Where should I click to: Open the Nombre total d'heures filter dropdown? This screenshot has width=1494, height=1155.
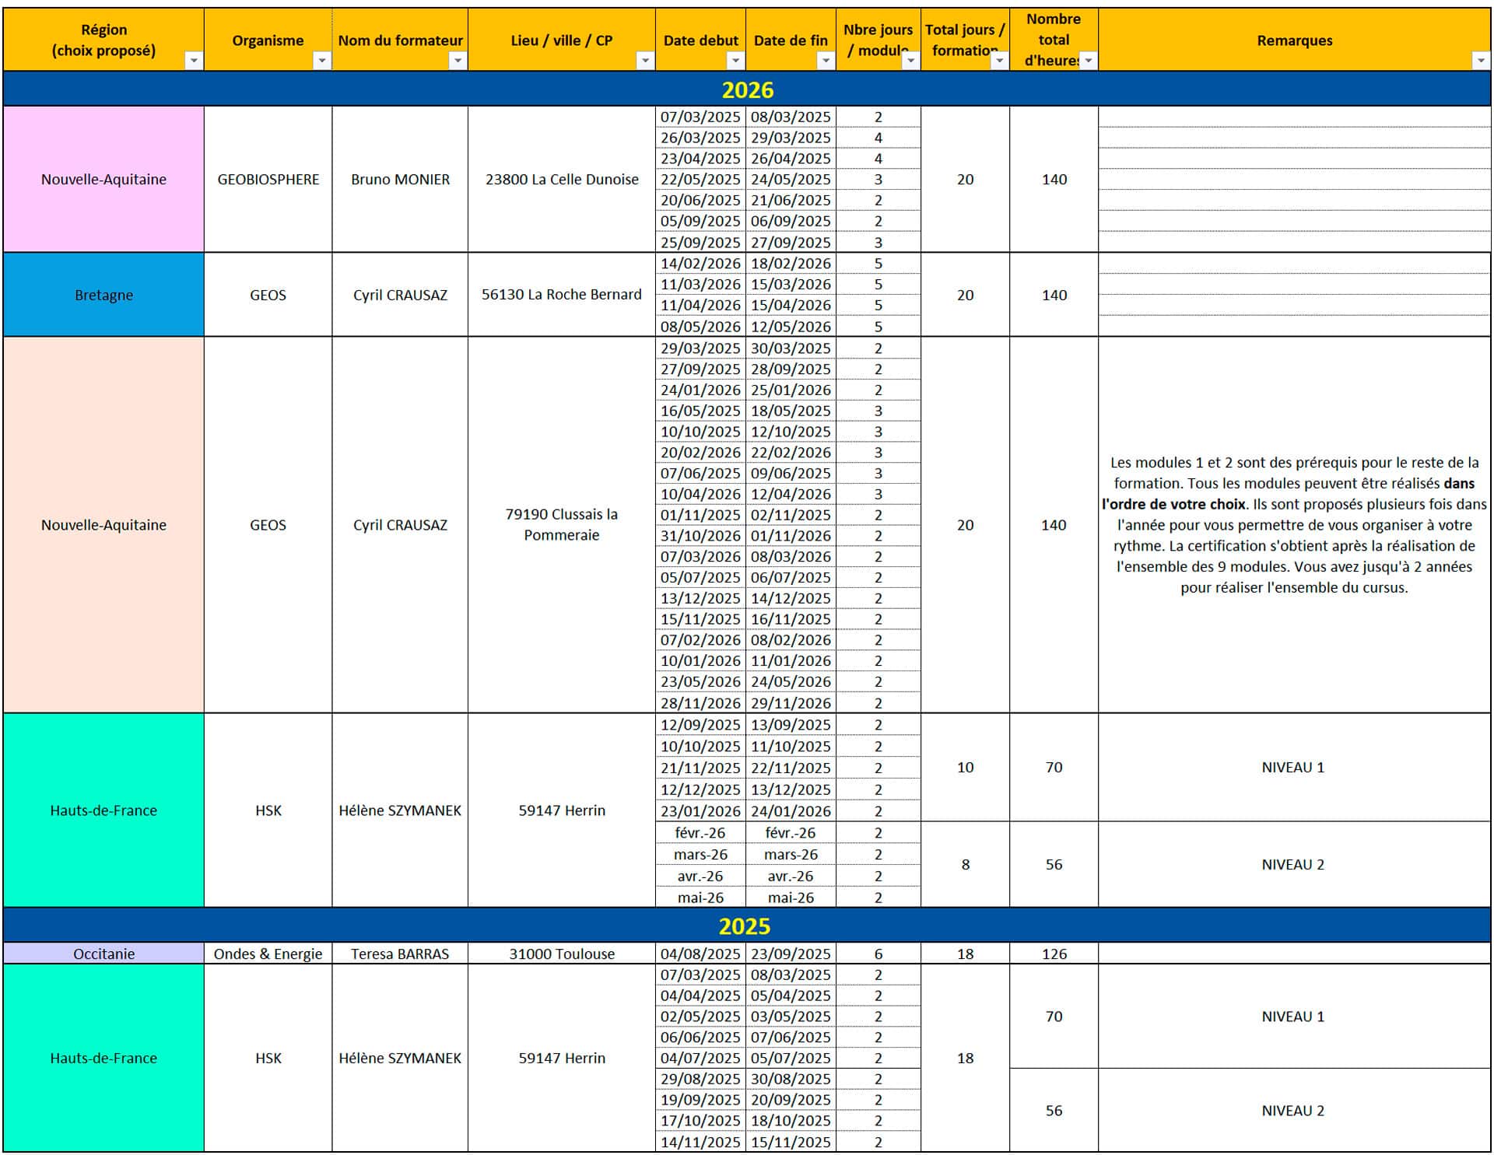tap(1089, 61)
